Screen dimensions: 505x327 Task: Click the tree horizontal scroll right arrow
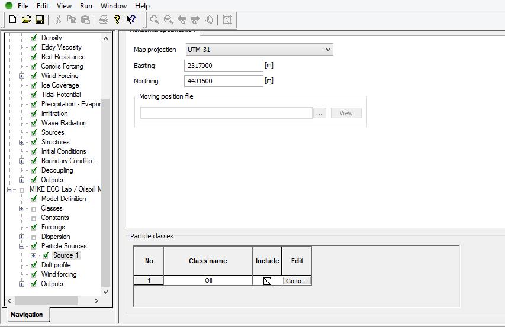click(96, 300)
